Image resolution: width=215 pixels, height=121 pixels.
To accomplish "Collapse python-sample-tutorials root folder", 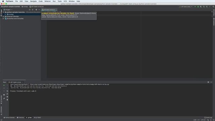I will 3,12.
